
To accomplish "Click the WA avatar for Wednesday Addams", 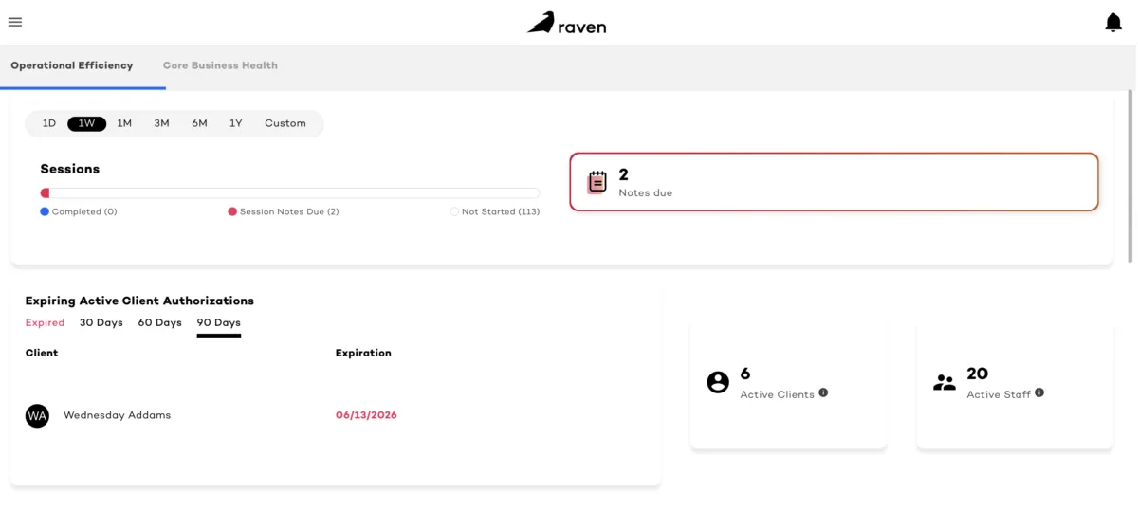I will coord(37,415).
